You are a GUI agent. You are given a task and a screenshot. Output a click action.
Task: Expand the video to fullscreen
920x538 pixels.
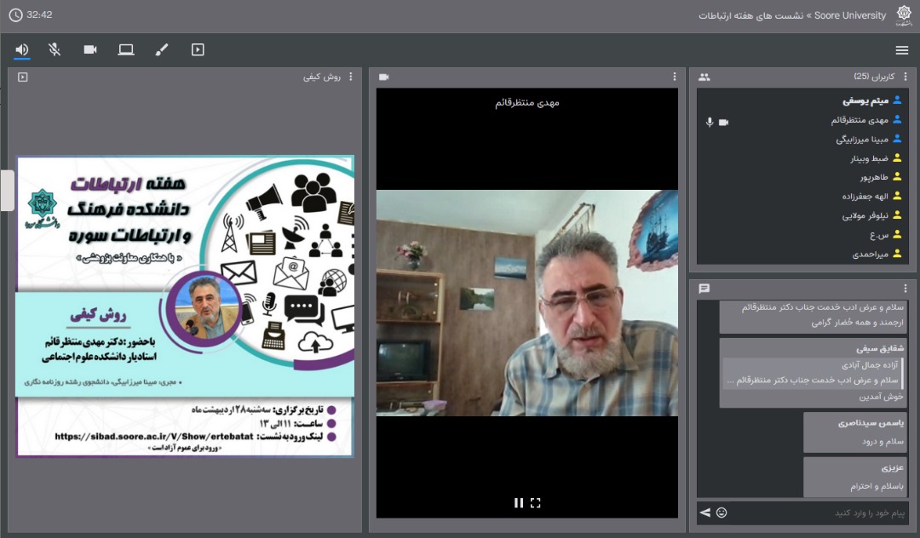(x=535, y=503)
